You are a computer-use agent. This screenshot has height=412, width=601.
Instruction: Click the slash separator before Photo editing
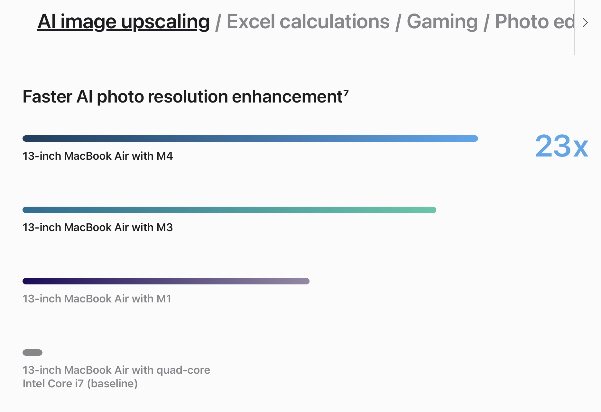point(486,22)
